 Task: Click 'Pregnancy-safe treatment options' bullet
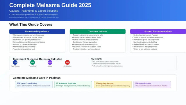pyautogui.click(x=85, y=44)
